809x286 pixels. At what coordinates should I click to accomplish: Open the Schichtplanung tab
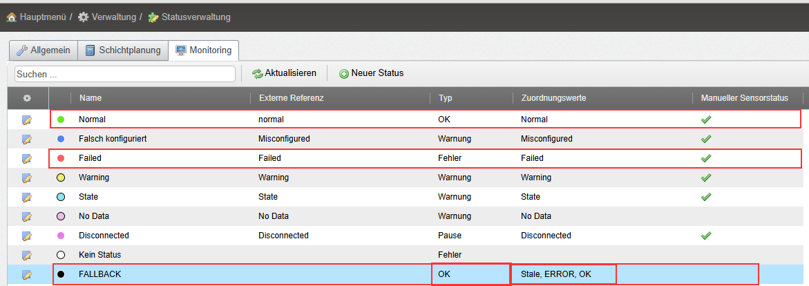(123, 50)
